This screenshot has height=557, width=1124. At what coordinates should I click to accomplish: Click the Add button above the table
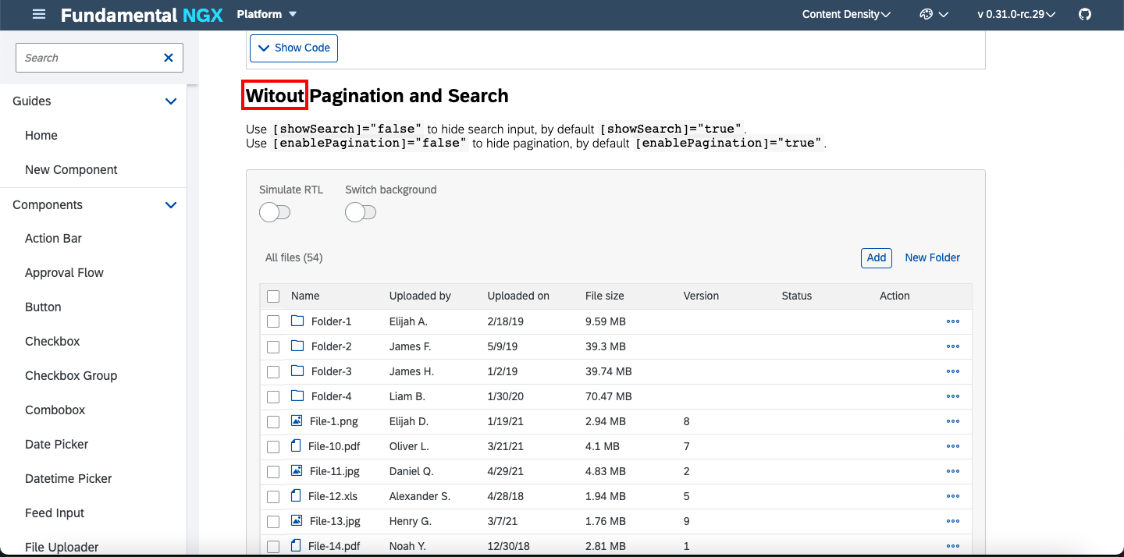tap(876, 257)
